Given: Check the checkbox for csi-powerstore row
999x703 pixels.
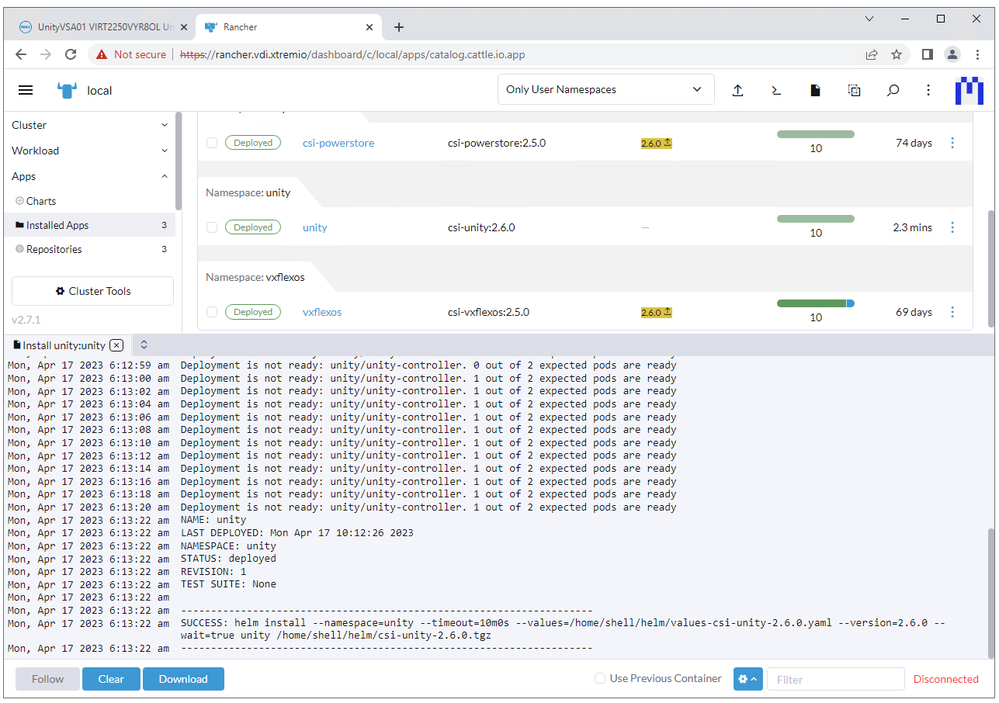Looking at the screenshot, I should click(212, 142).
